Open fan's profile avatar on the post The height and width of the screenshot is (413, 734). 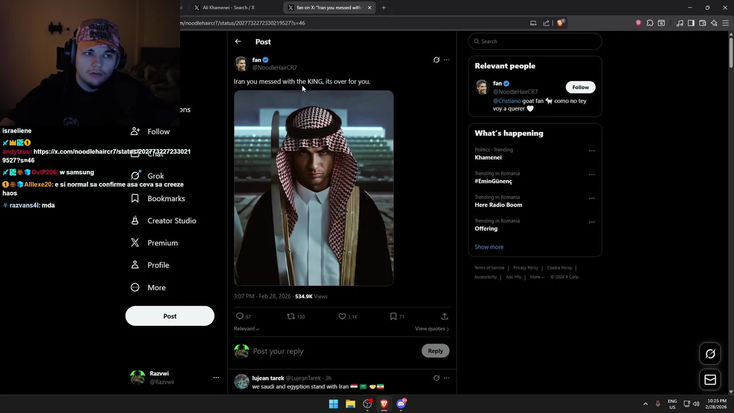tap(241, 63)
